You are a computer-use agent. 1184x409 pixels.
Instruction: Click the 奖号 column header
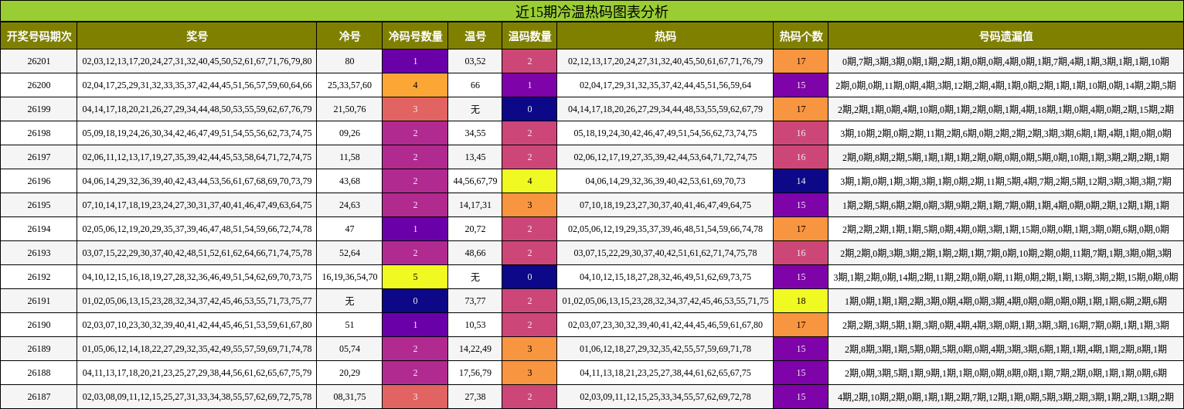pos(197,36)
